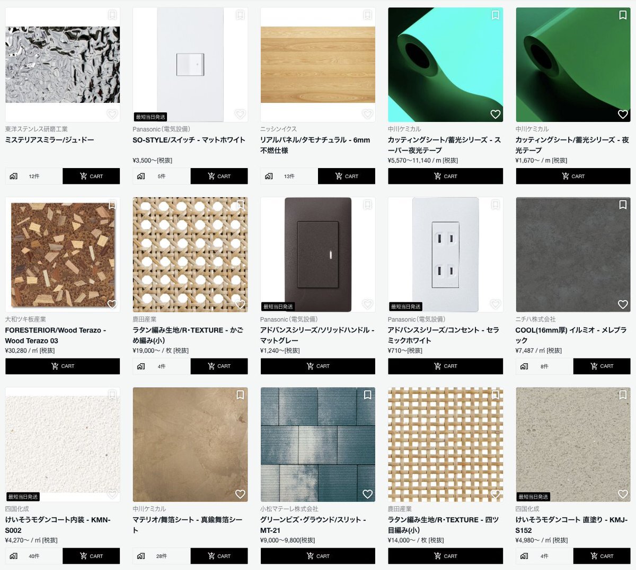Open アドバンスシリーズ/コンセント セラミックホワイト title link
Screen dimensions: 636x570
(444, 335)
